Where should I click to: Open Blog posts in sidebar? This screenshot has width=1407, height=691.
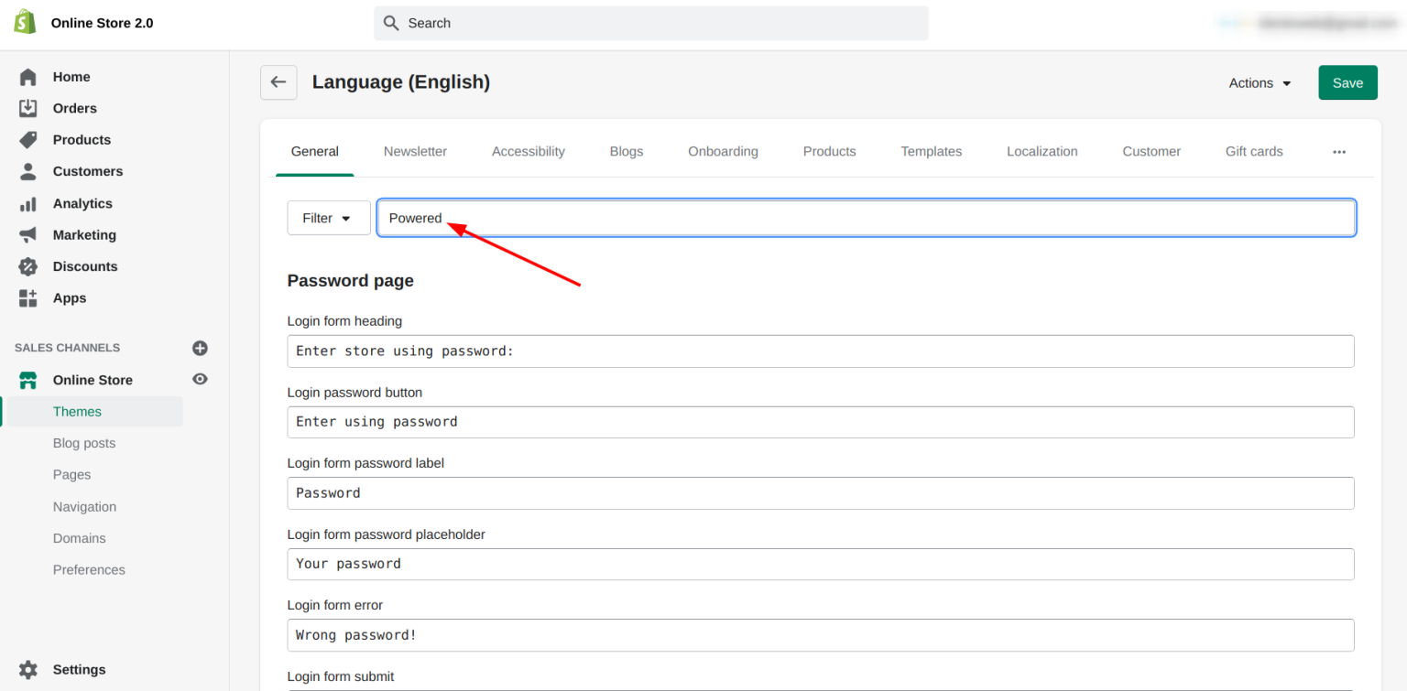[84, 443]
